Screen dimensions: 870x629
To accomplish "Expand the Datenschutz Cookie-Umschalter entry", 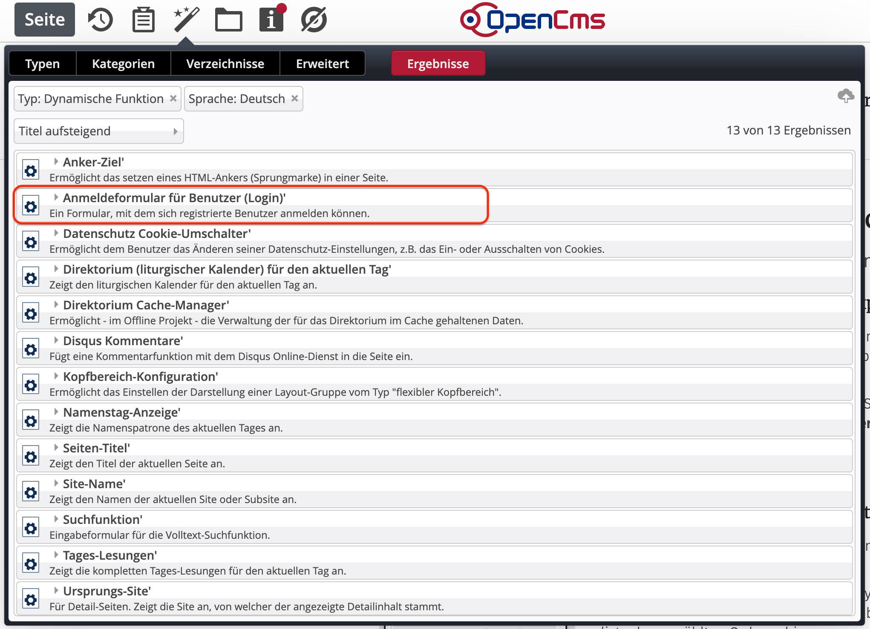I will click(56, 233).
